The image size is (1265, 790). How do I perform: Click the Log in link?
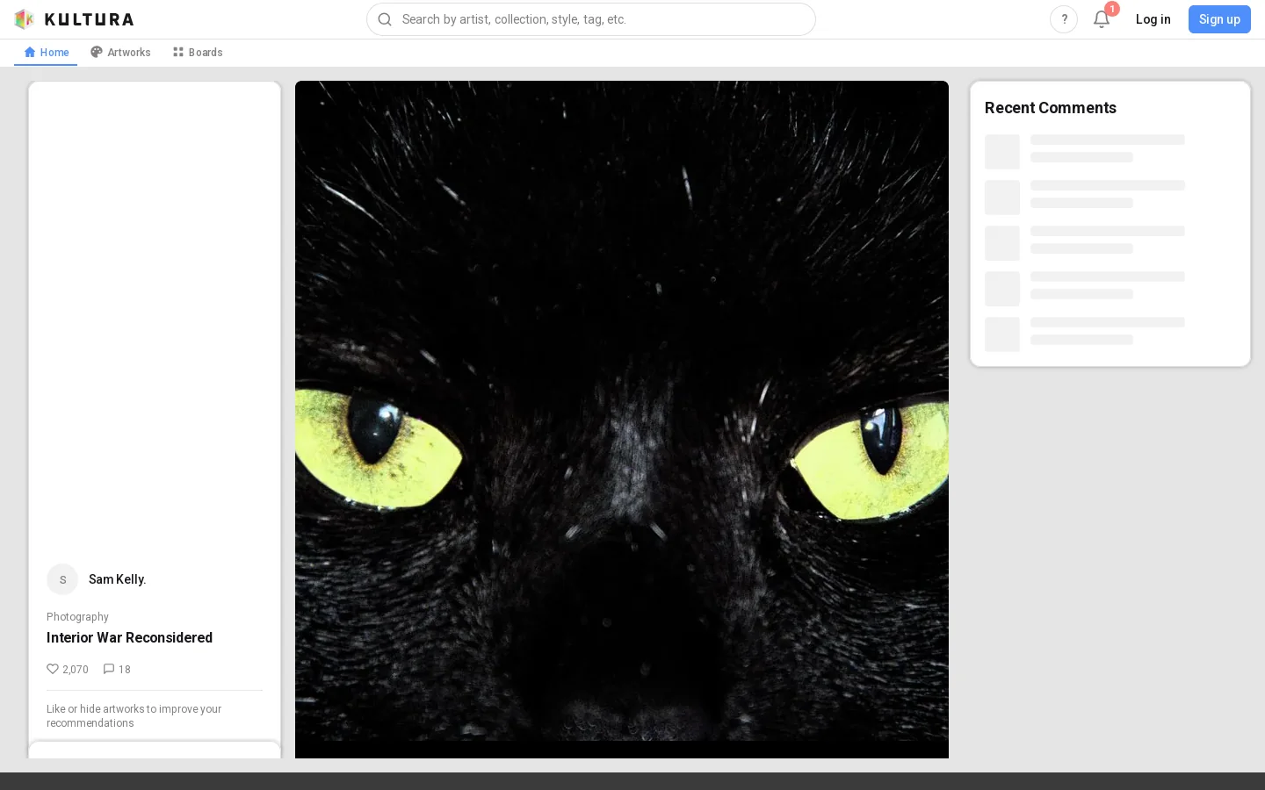pos(1153,19)
